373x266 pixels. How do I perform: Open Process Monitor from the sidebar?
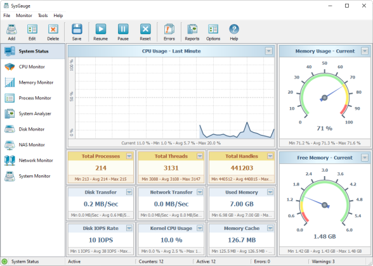[32, 98]
